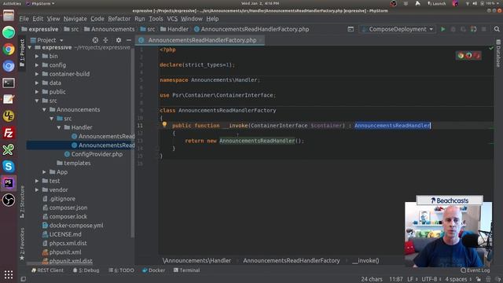Image resolution: width=503 pixels, height=283 pixels.
Task: Open OBS Studio from the Ubuntu dock
Action: click(9, 200)
